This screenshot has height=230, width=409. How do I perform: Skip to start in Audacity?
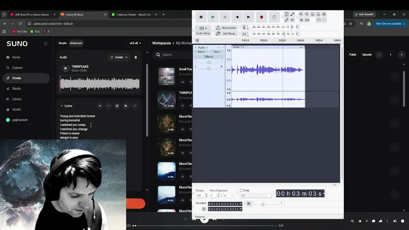coord(237,17)
